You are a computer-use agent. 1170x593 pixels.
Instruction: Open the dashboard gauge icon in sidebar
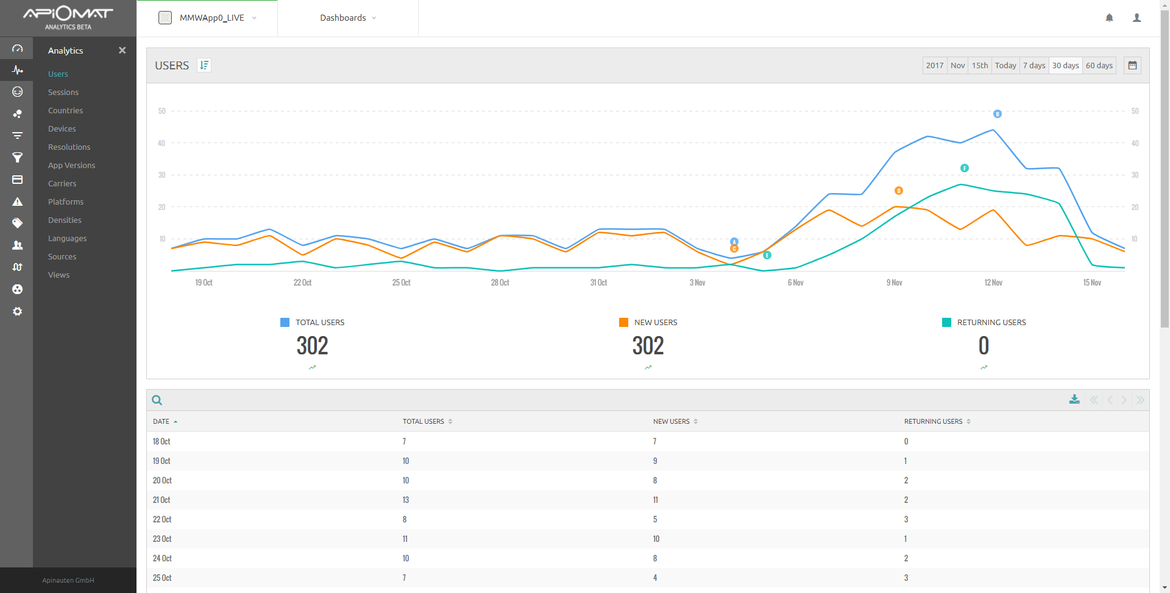point(17,49)
